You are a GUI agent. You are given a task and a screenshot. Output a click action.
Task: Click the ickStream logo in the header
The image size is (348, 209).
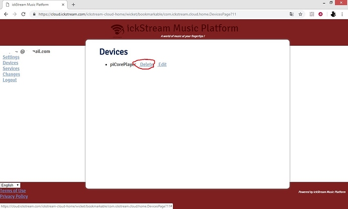118,30
